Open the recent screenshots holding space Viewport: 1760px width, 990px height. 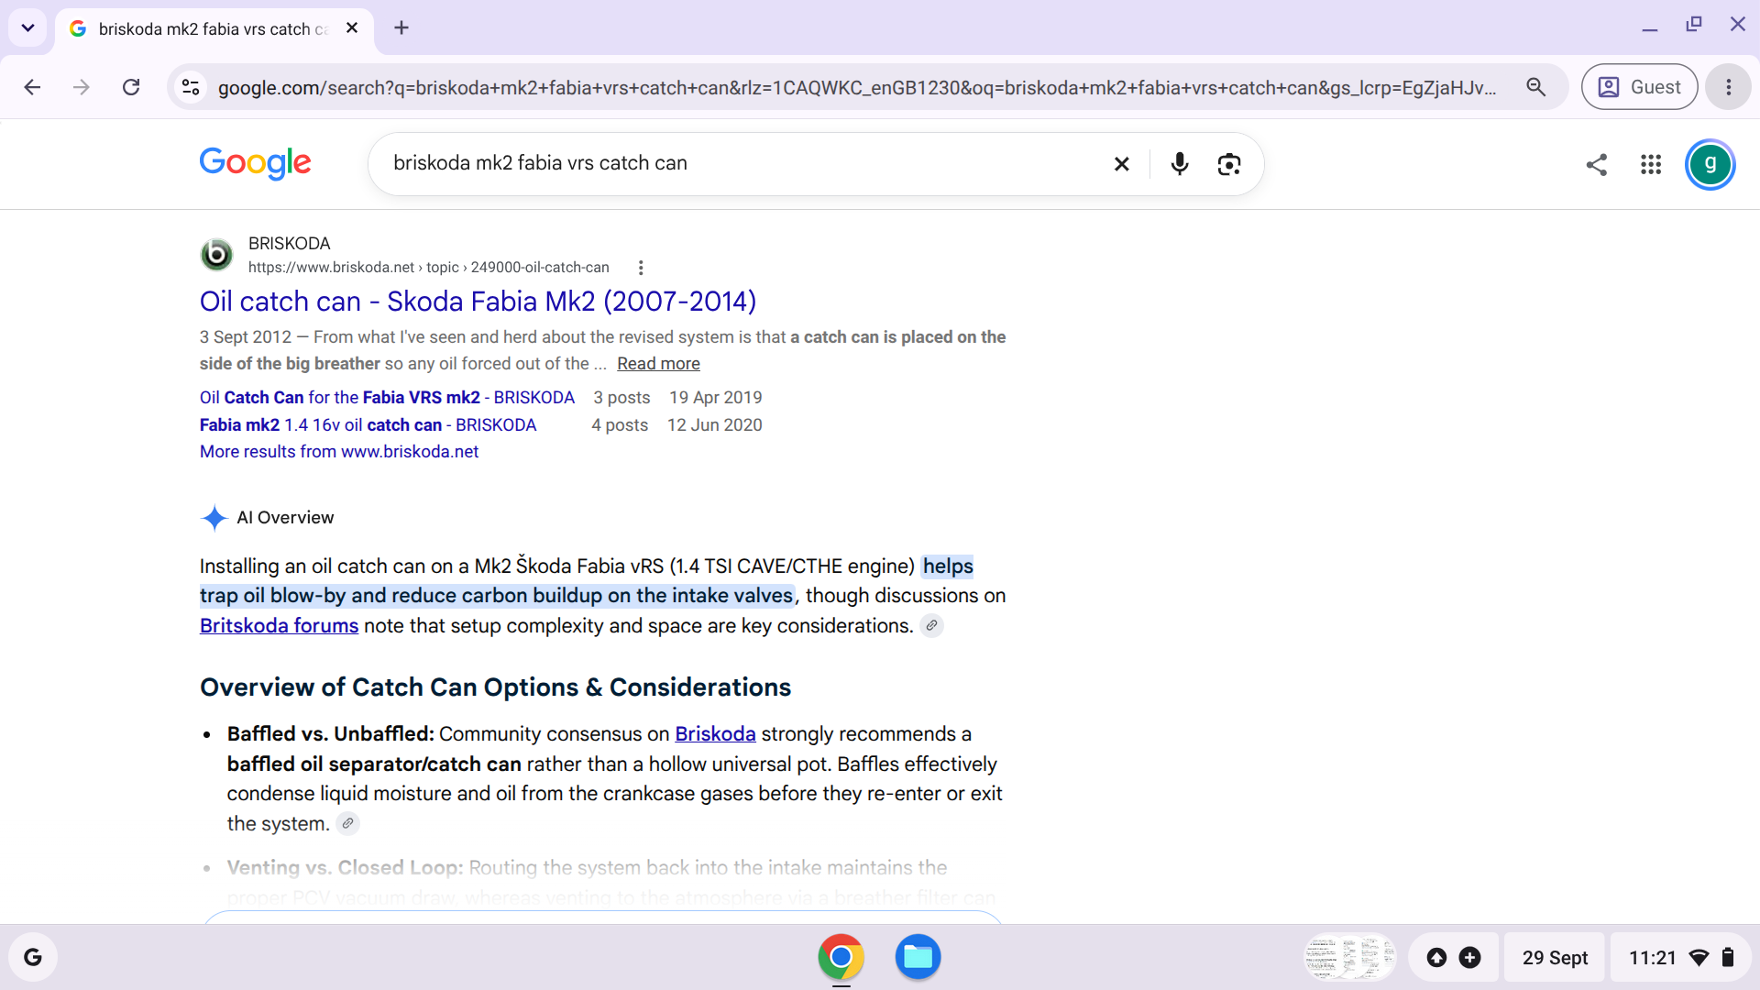[x=1350, y=958]
